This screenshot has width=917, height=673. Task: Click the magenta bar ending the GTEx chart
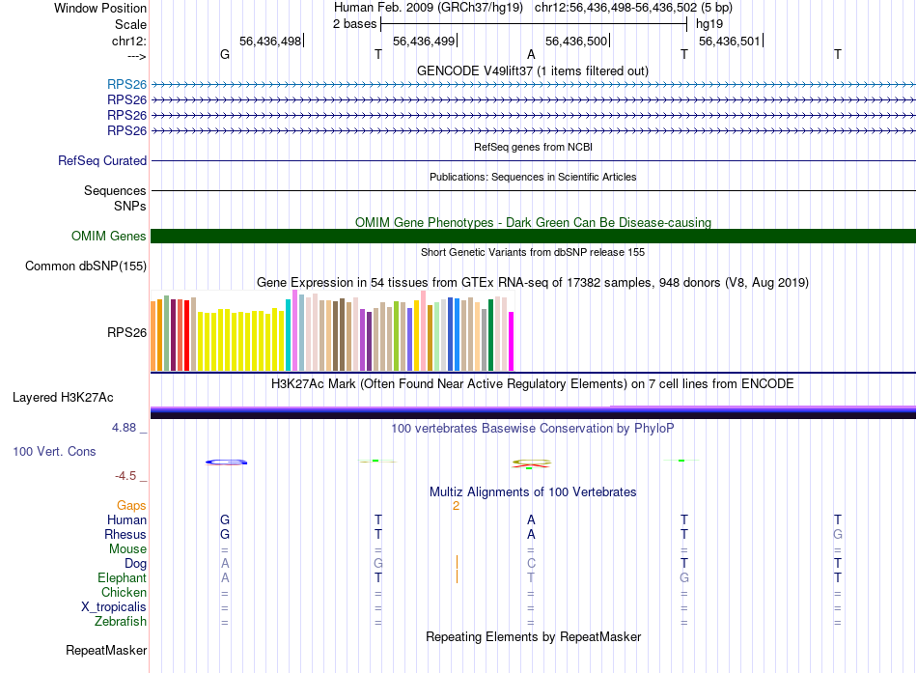coord(512,341)
